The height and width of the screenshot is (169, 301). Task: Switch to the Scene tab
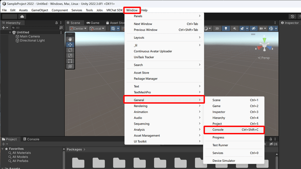tap(73, 23)
